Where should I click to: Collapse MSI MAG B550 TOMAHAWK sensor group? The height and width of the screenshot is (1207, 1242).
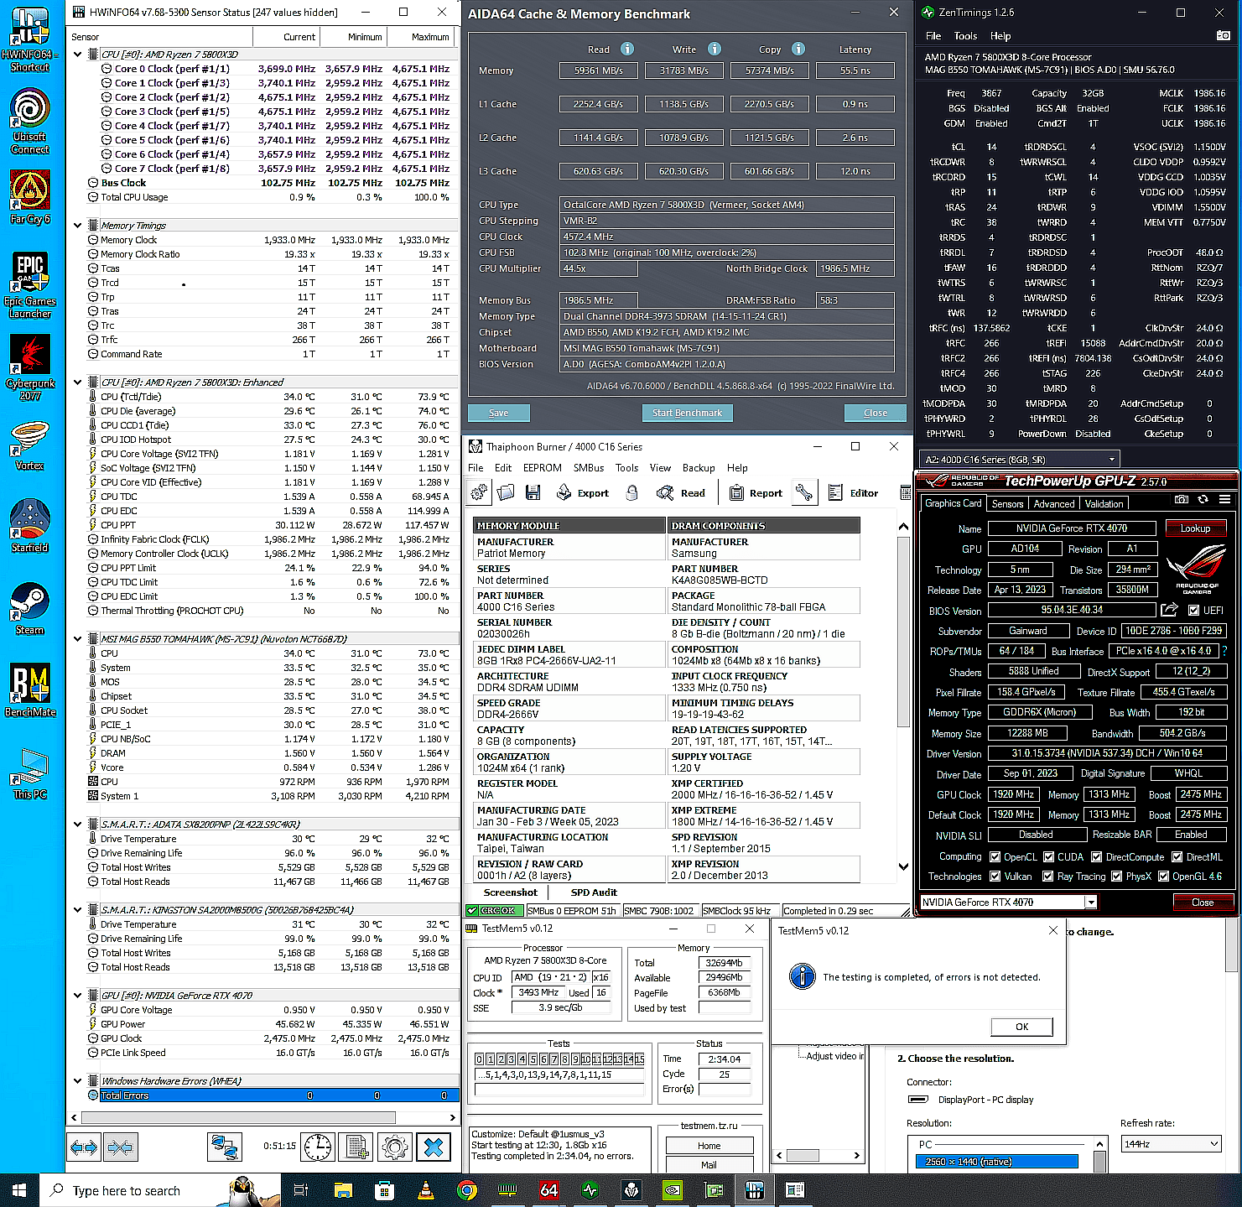pos(78,639)
